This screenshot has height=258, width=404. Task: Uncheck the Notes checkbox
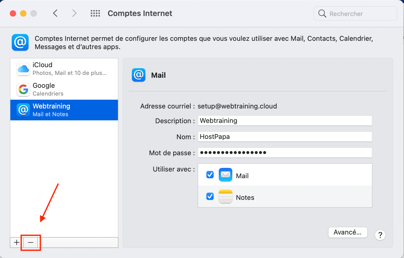click(x=210, y=197)
